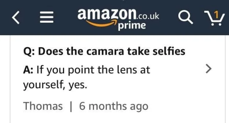Open the magnifying glass search
The image size is (229, 123).
185,17
